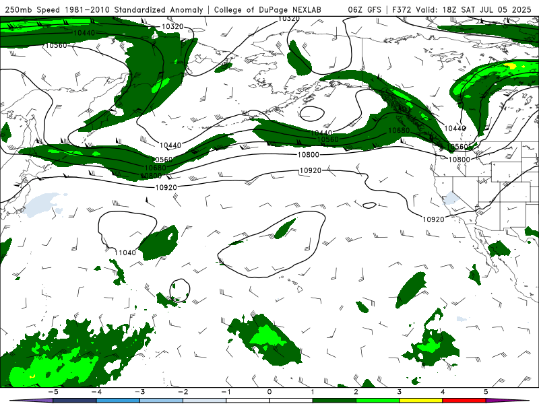Select the bright green 2-to-3 colorbar segment
Screen dimensions: 539x404
378,401
